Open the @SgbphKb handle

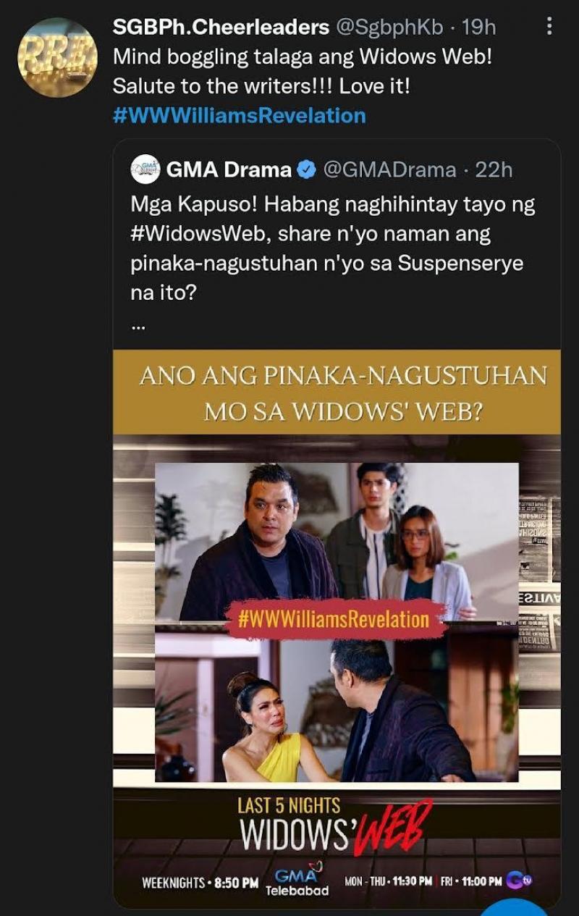387,28
